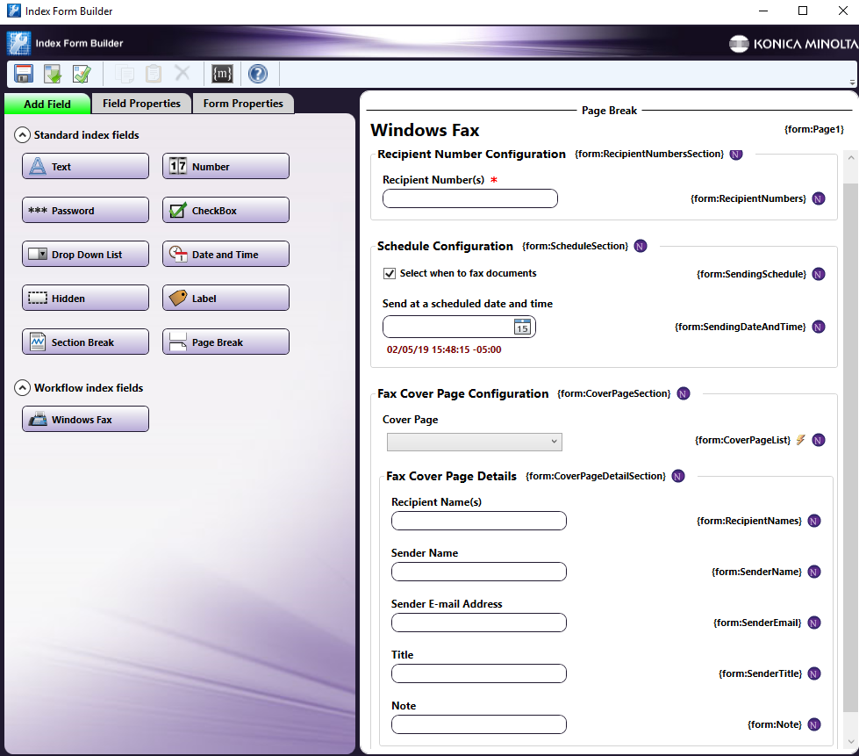
Task: Toggle the 'Select when to fax documents' checkbox
Action: pyautogui.click(x=390, y=274)
